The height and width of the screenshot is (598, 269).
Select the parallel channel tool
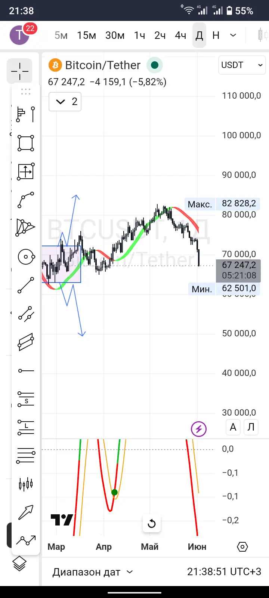(x=26, y=342)
